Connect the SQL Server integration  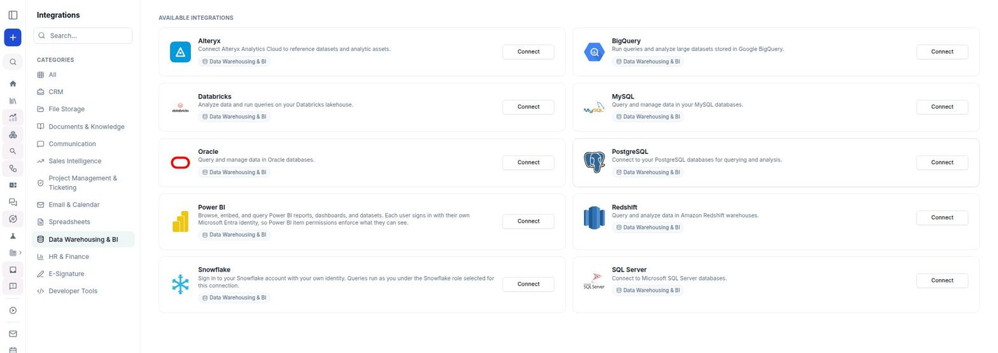pos(942,280)
